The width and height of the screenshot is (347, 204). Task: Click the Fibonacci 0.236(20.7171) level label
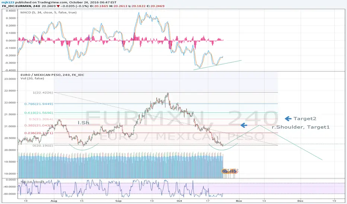point(39,133)
